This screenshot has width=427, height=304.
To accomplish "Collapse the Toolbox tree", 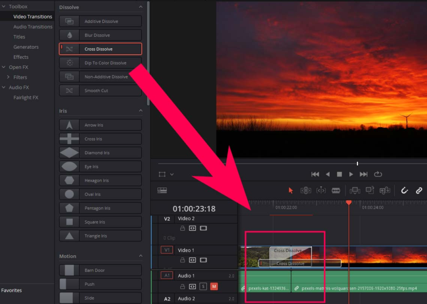I will [3, 6].
